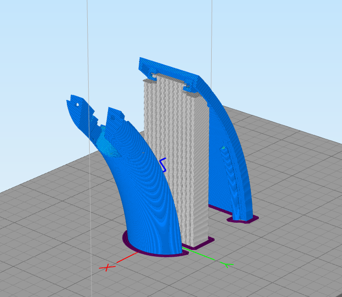Click the green Y axis arrow tip
Viewport: 342px width, 297px height.
[228, 264]
